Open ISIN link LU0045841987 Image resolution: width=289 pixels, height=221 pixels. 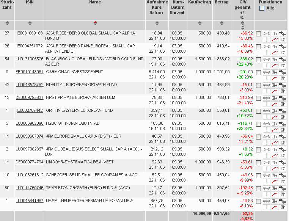click(x=30, y=201)
